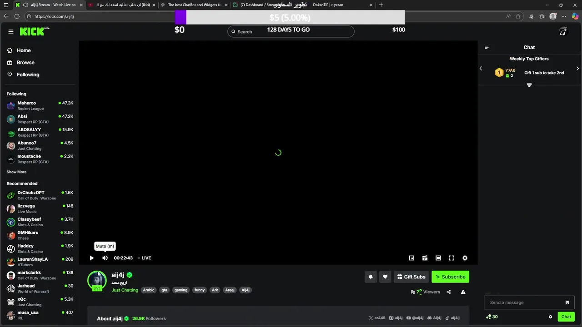Click the Kick search box

291,31
